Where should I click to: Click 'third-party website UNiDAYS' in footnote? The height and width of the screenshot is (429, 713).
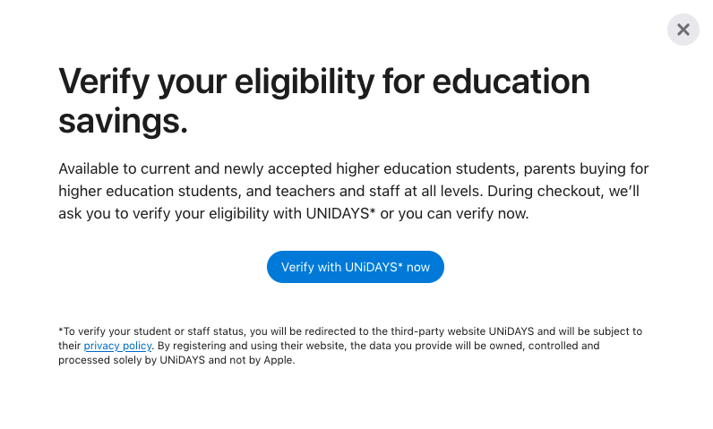pyautogui.click(x=485, y=331)
